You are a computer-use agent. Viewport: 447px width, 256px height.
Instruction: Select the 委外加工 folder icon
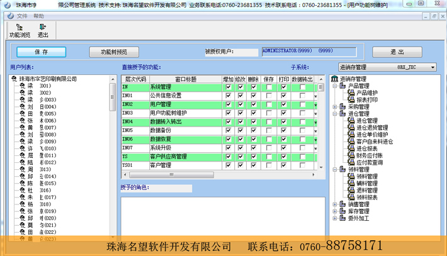click(342, 218)
